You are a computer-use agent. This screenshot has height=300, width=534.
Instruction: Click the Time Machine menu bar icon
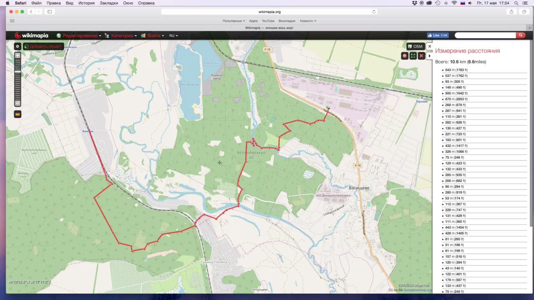pos(437,3)
